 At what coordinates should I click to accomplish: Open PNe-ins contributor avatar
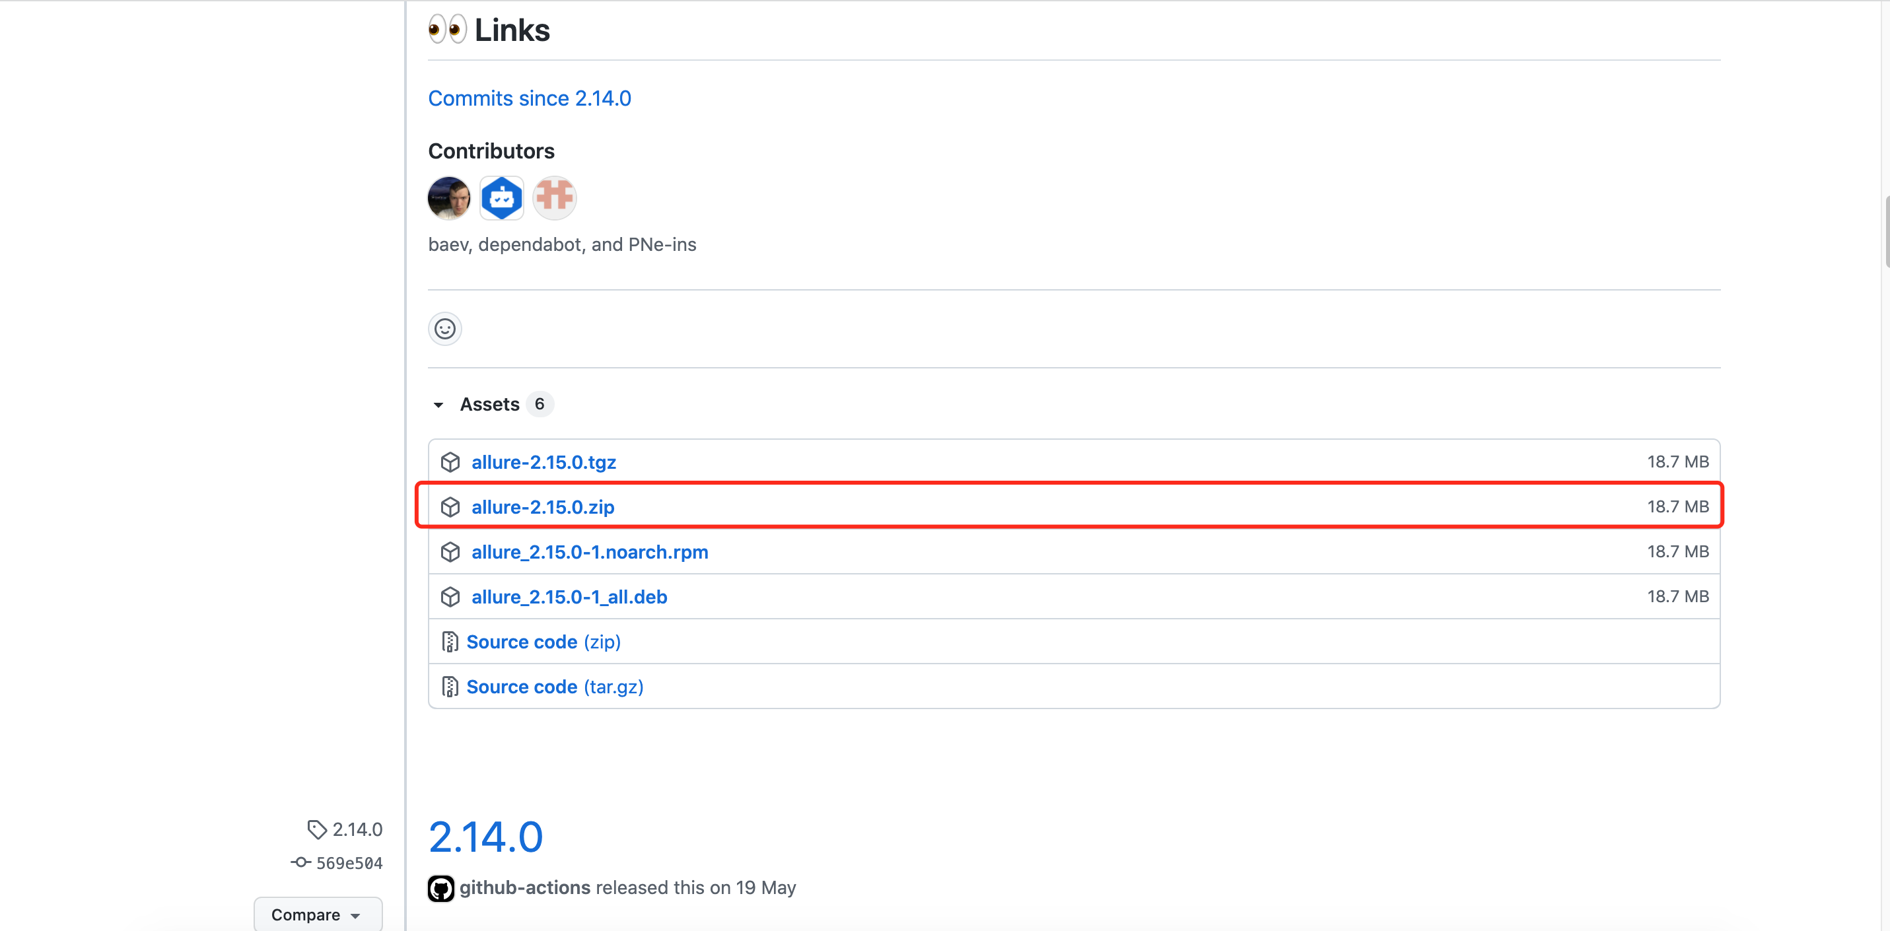(x=555, y=197)
